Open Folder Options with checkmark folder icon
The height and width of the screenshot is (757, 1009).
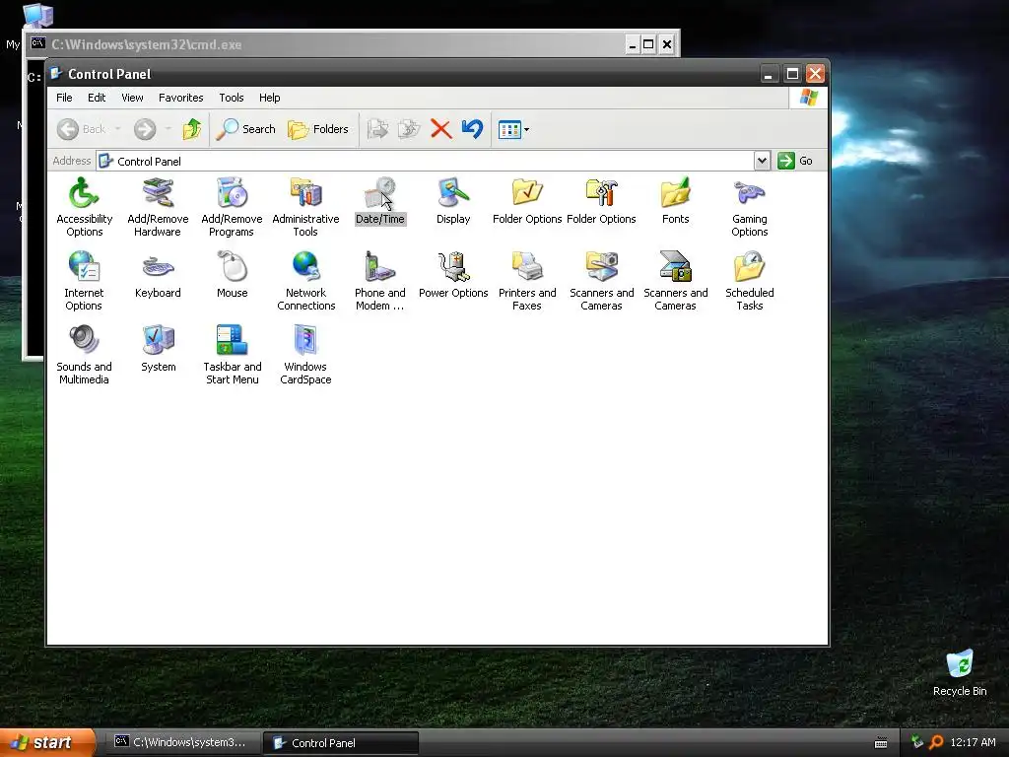(527, 201)
